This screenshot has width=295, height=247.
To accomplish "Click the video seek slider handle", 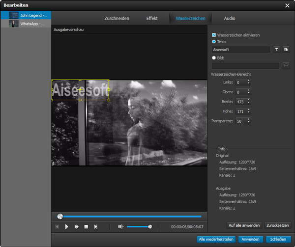I will pos(60,217).
